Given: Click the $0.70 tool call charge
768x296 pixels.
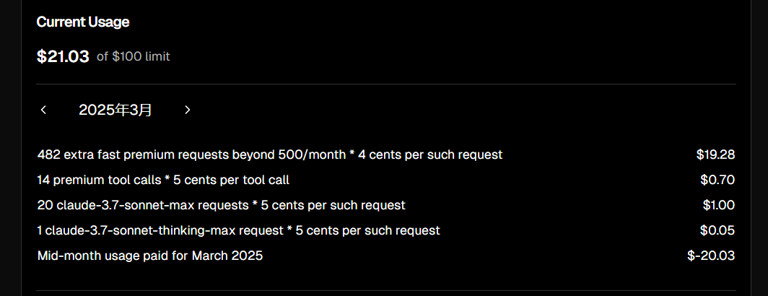Looking at the screenshot, I should [717, 180].
